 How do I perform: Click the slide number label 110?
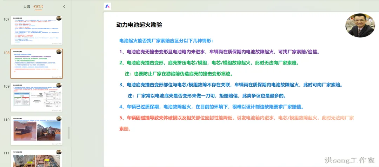pos(7,120)
